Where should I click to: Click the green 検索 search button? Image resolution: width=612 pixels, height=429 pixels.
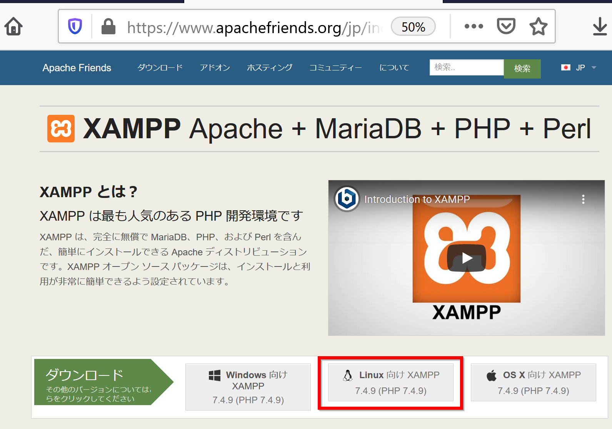pos(522,69)
